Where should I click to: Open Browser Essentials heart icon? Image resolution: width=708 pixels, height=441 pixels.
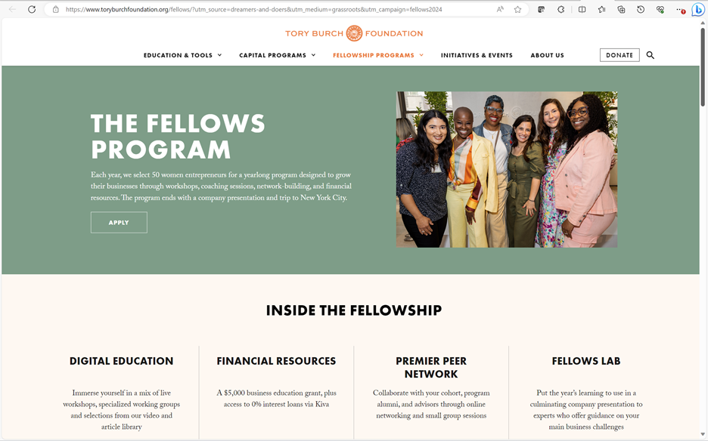point(660,10)
